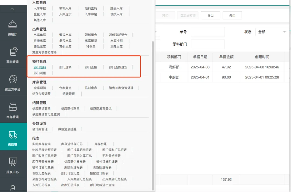Click the 供应链 truck icon
Screen dimensions: 291x192
click(13, 135)
